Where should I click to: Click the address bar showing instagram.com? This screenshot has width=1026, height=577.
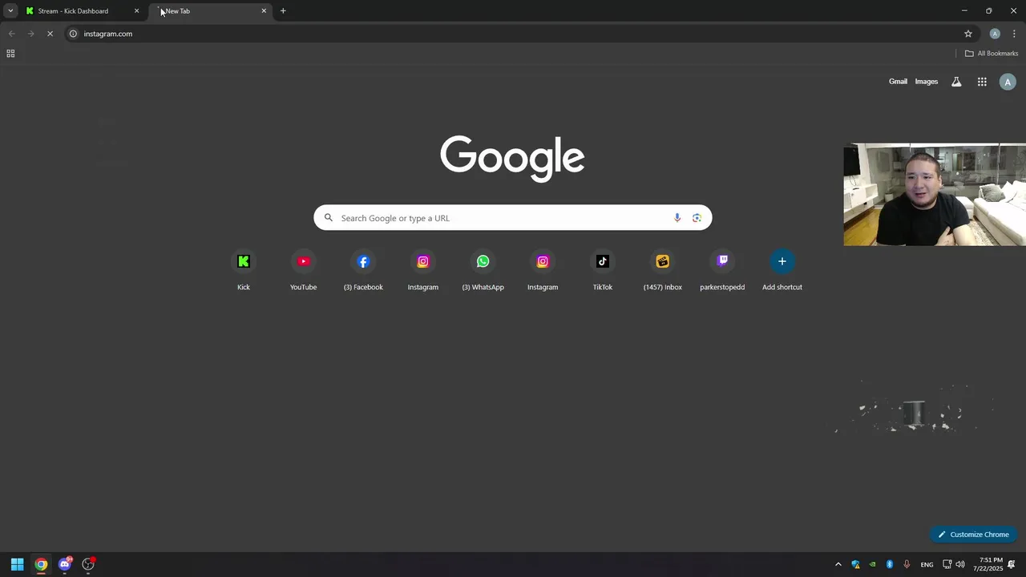coord(513,34)
